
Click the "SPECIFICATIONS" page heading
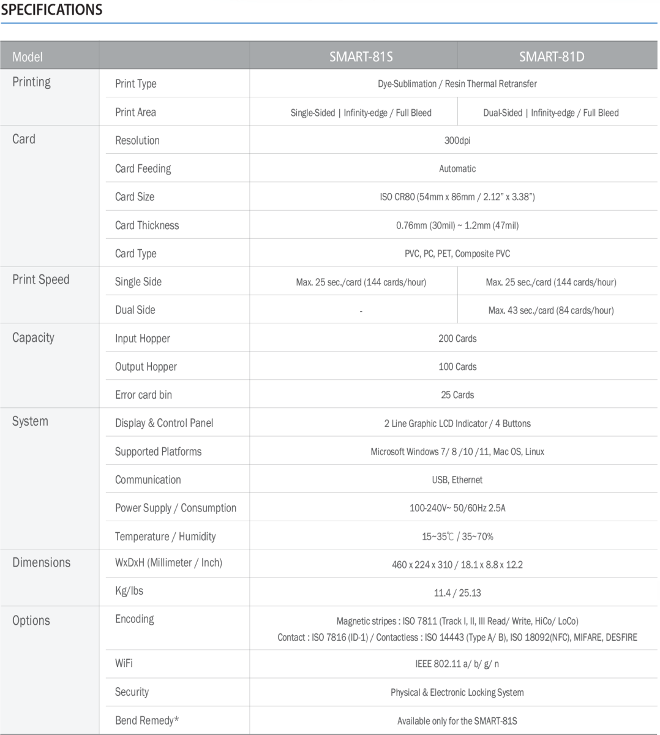(x=51, y=10)
